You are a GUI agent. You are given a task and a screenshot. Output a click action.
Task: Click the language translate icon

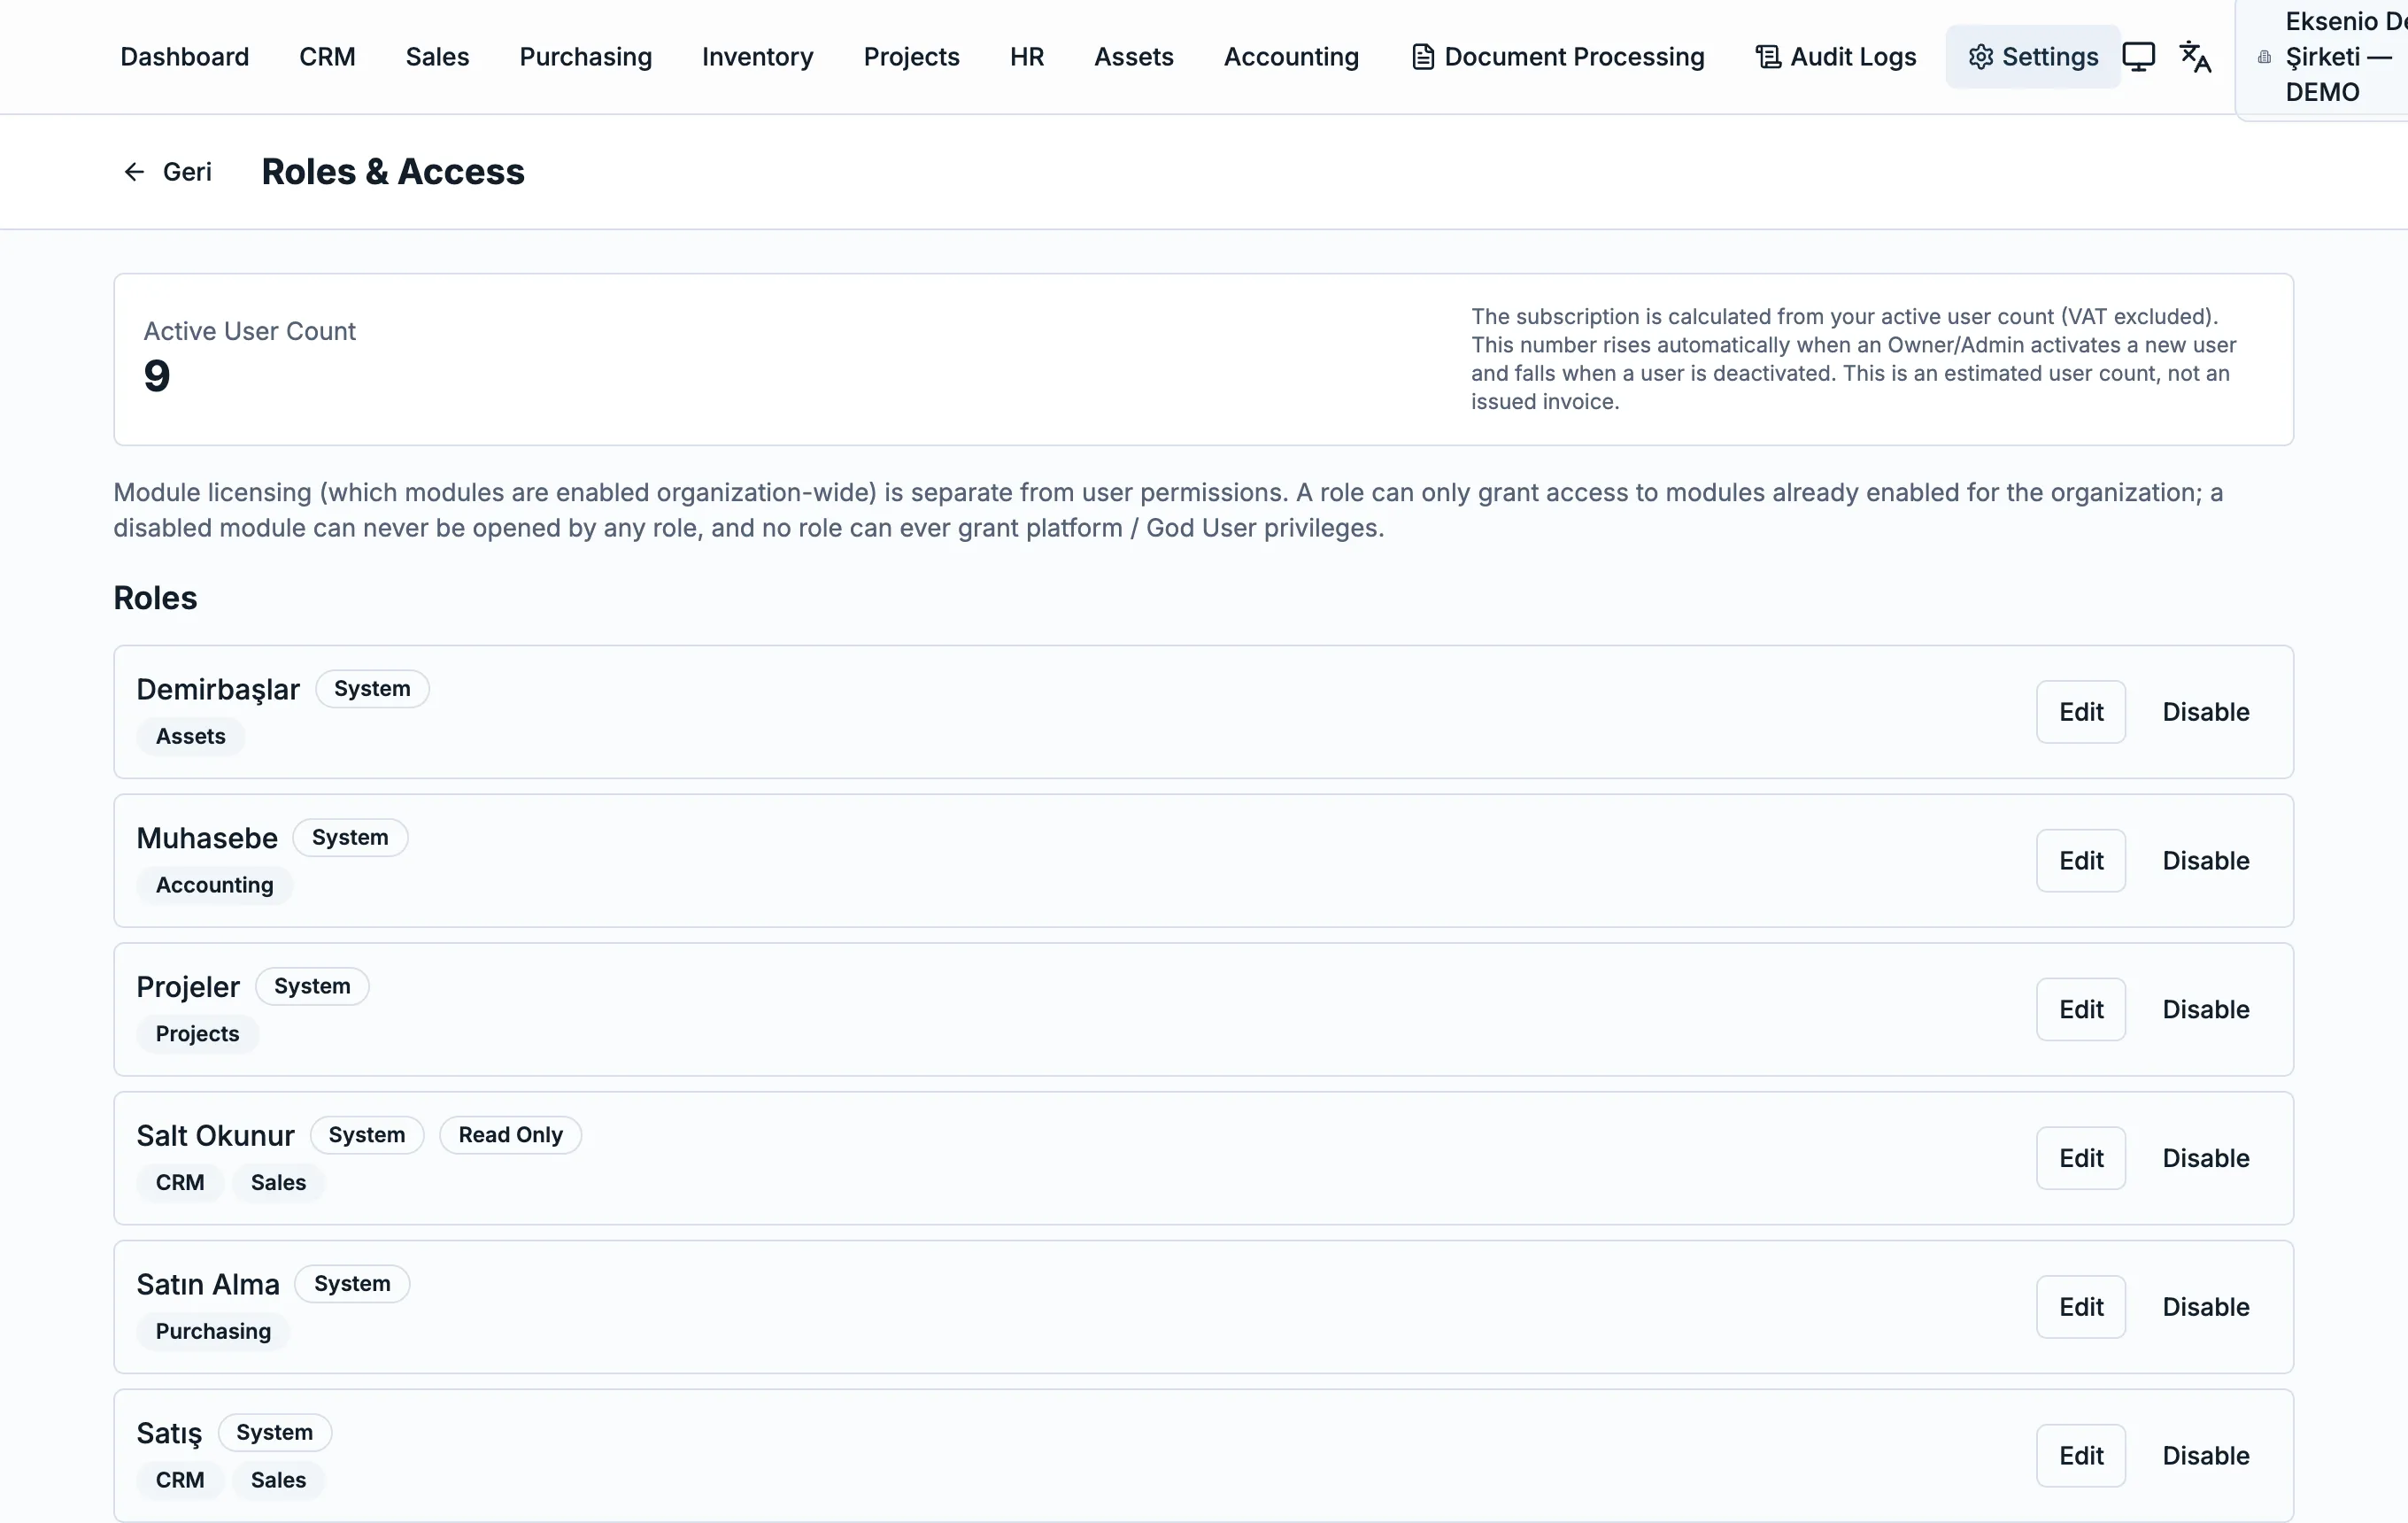coord(2195,57)
